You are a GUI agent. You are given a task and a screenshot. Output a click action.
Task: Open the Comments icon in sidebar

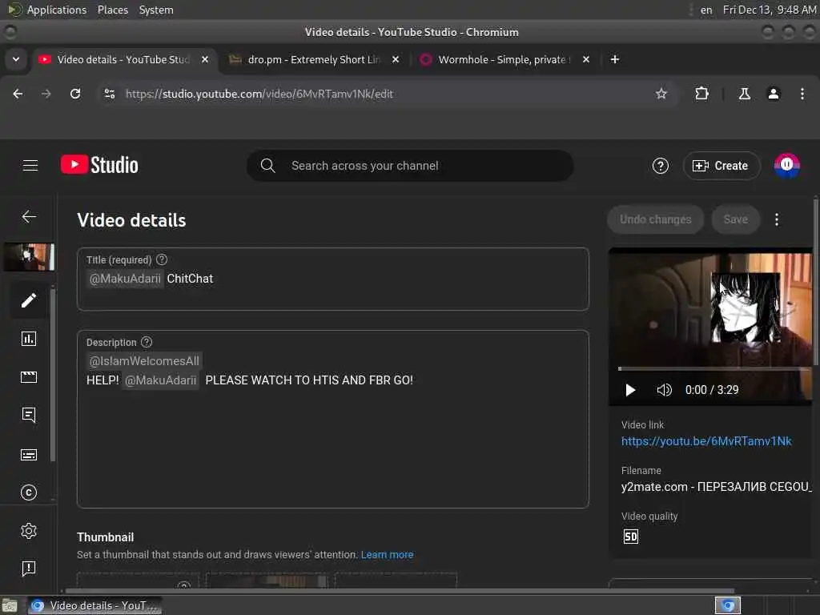point(29,416)
